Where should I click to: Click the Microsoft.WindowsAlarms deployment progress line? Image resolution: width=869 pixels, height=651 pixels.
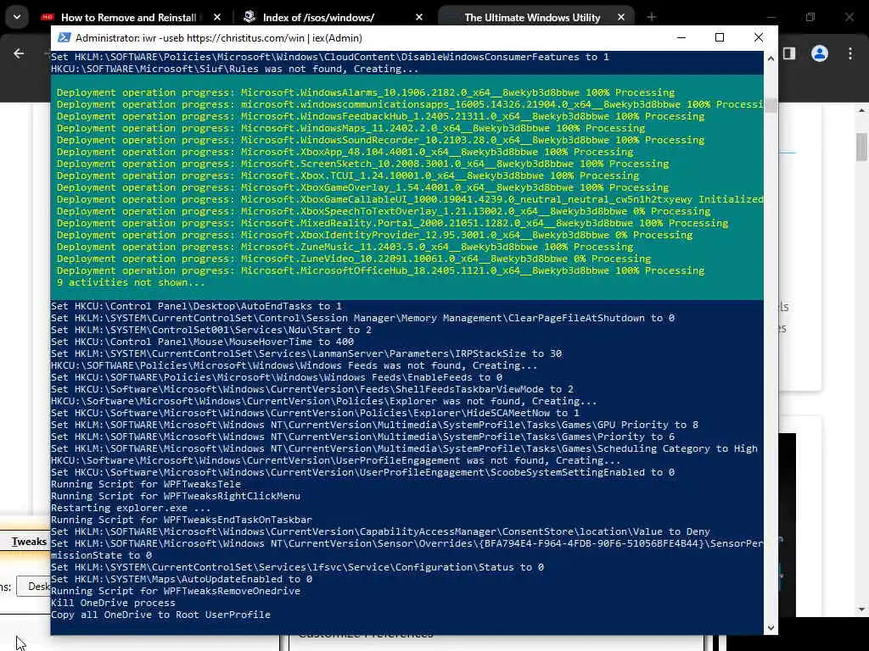pyautogui.click(x=366, y=92)
